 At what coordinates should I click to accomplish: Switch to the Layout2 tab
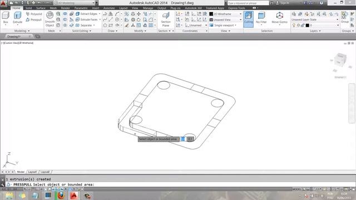click(x=45, y=172)
